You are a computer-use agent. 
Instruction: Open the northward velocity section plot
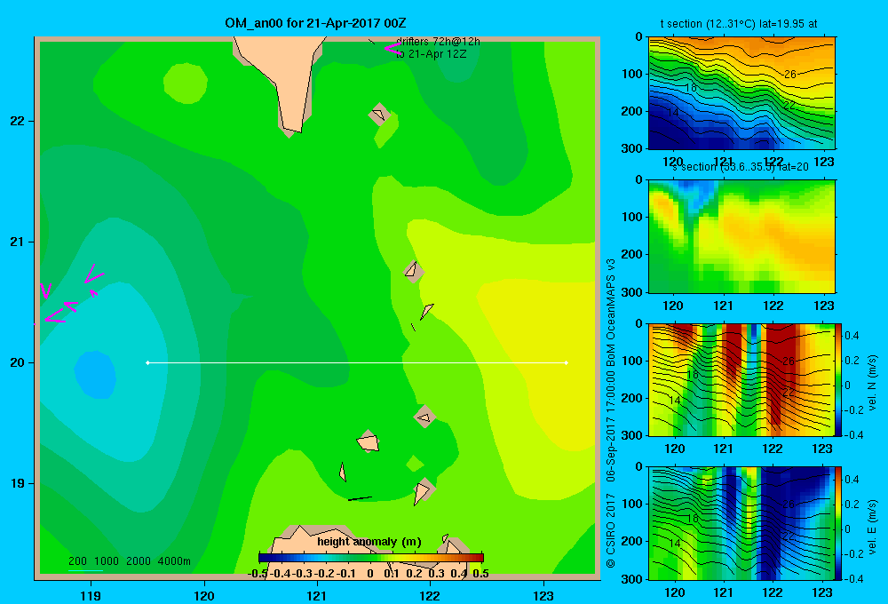(x=741, y=379)
